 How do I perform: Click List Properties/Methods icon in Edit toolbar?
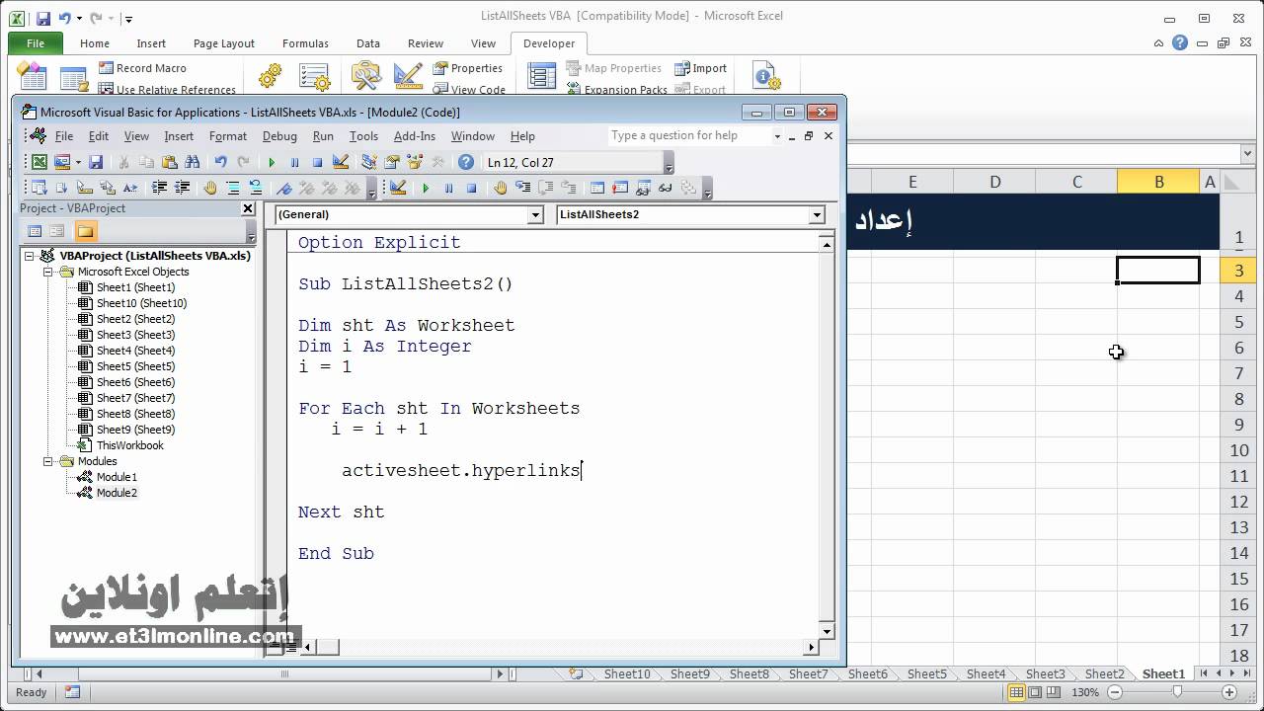(x=39, y=188)
